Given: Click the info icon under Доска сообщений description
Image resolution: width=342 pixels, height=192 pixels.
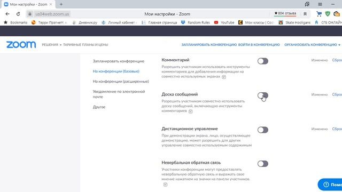Looking at the screenshot, I should pos(190,111).
